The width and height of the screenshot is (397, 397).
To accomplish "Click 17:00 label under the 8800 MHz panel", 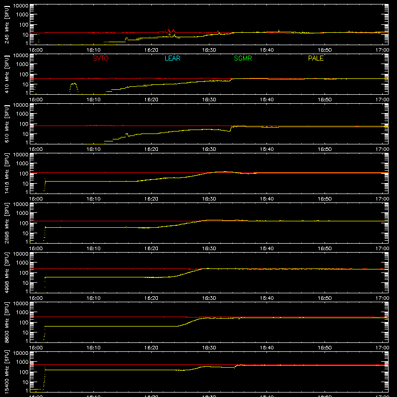I will coord(382,348).
